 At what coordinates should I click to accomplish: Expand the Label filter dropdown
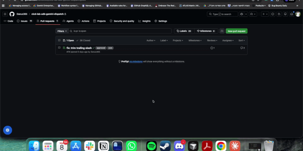164,41
